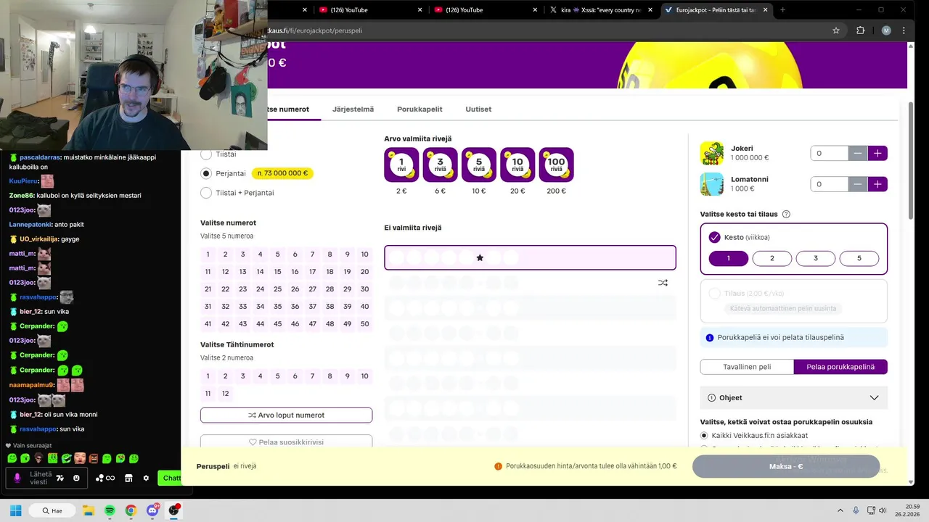Click the Maksa payment button
The width and height of the screenshot is (929, 522).
pyautogui.click(x=786, y=466)
